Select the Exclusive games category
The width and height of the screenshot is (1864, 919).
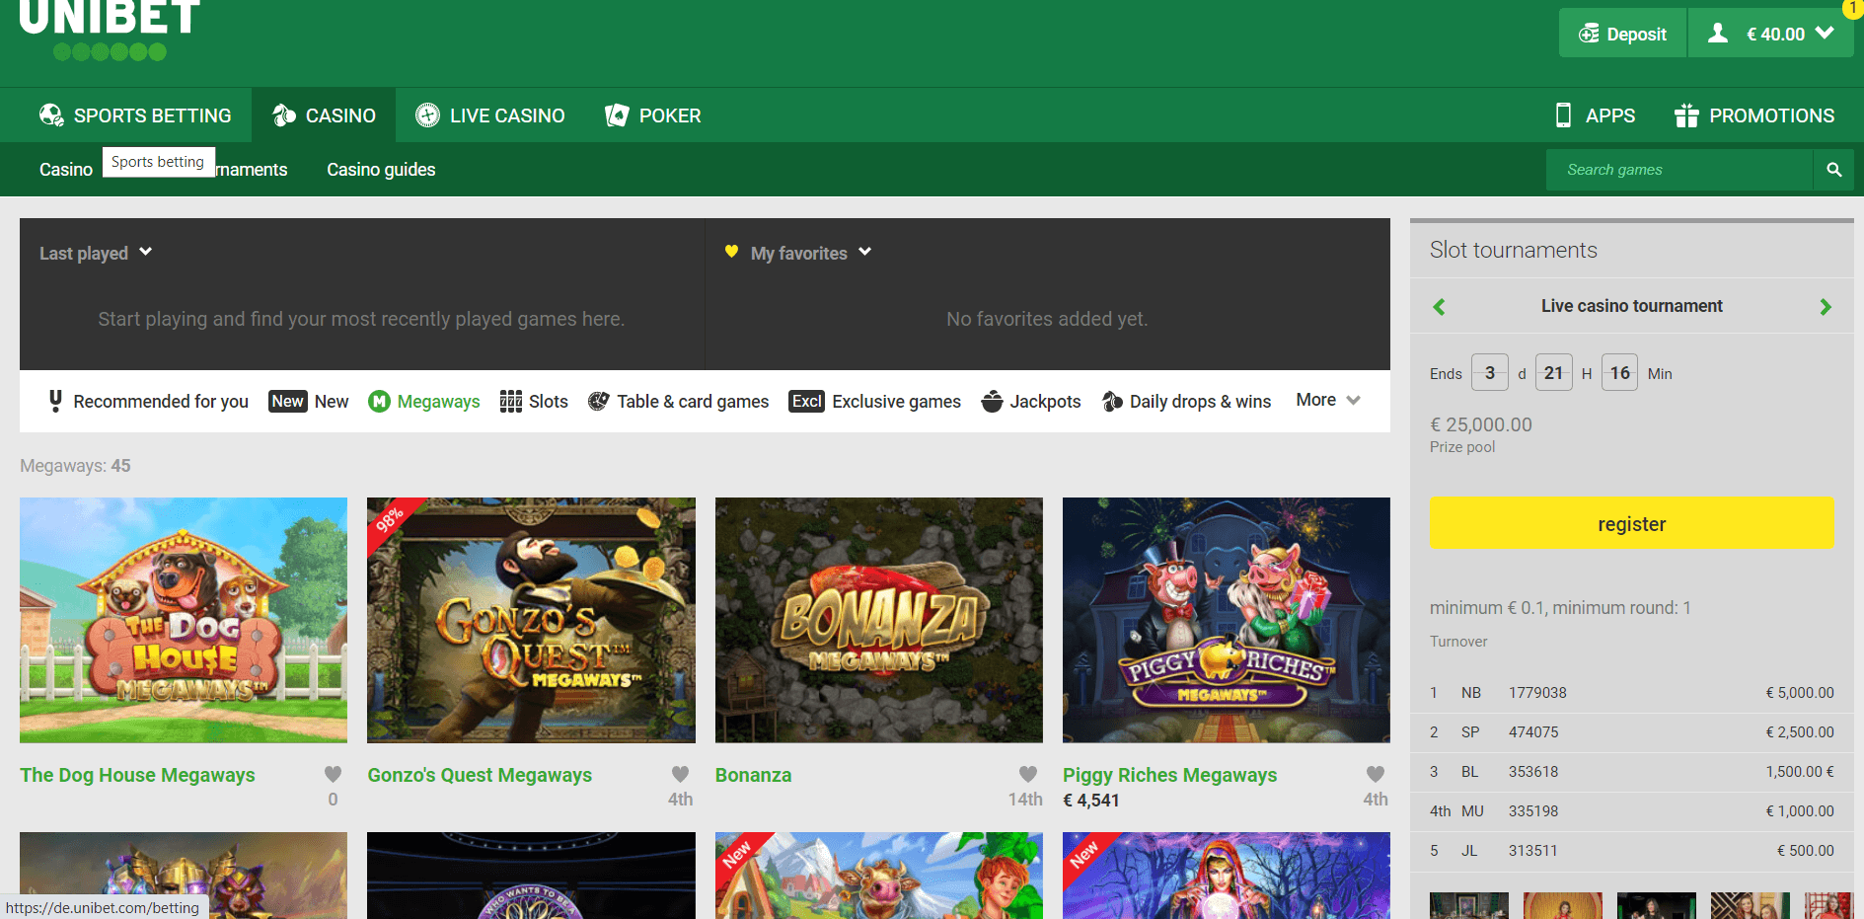point(874,401)
